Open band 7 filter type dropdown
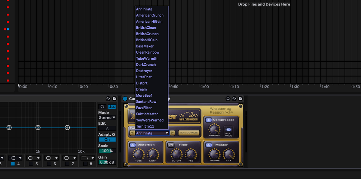This screenshot has width=361, height=179. coord(69,158)
